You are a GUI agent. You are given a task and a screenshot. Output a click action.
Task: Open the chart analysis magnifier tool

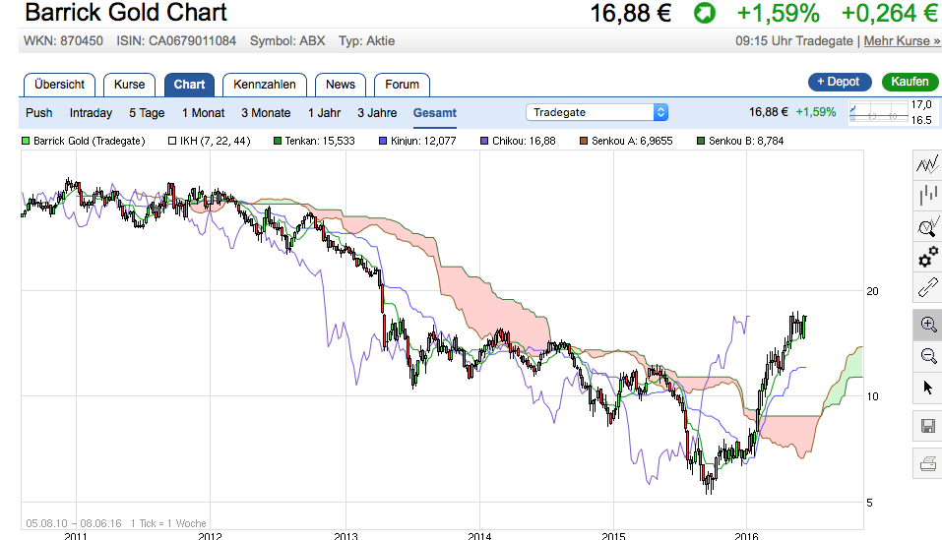(926, 228)
